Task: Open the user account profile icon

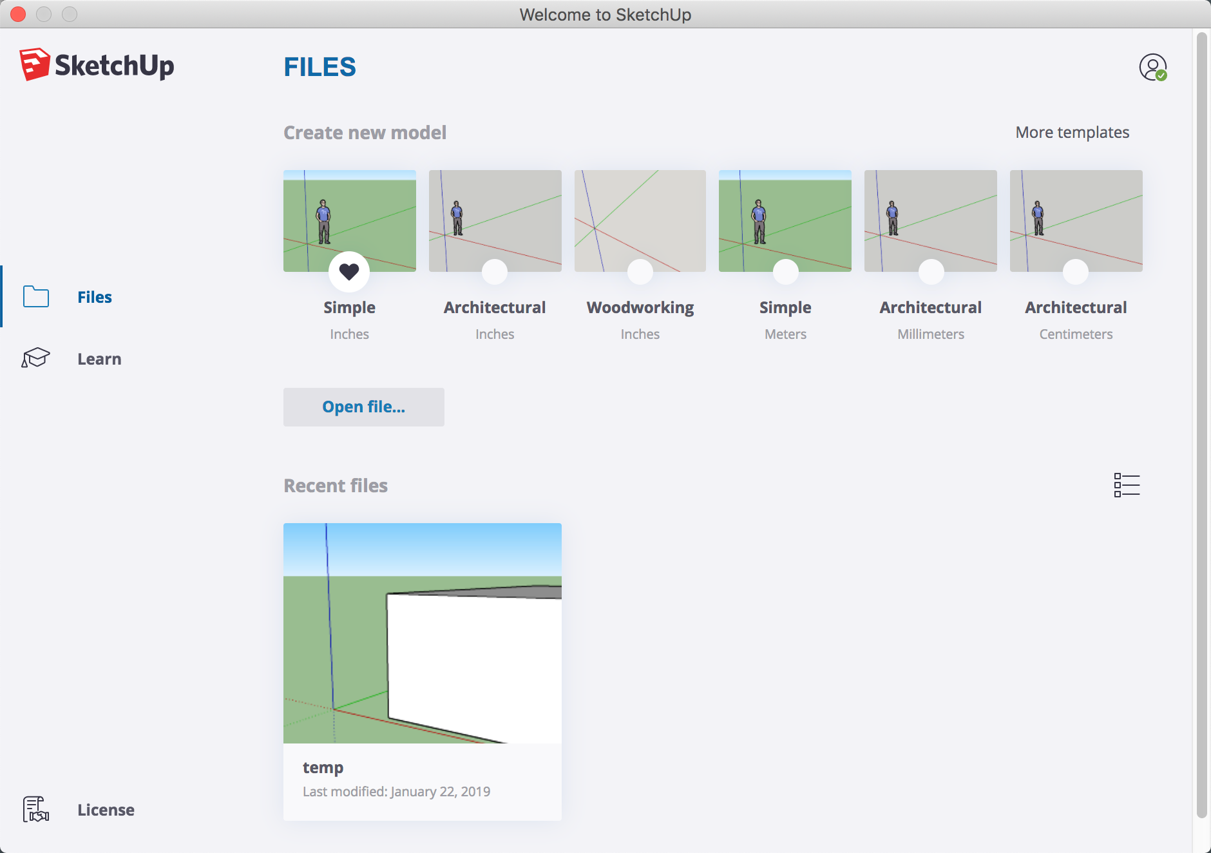Action: coord(1152,67)
